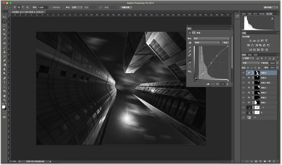Hide the 曲线 1 layer
The height and width of the screenshot is (165, 282).
click(x=243, y=102)
